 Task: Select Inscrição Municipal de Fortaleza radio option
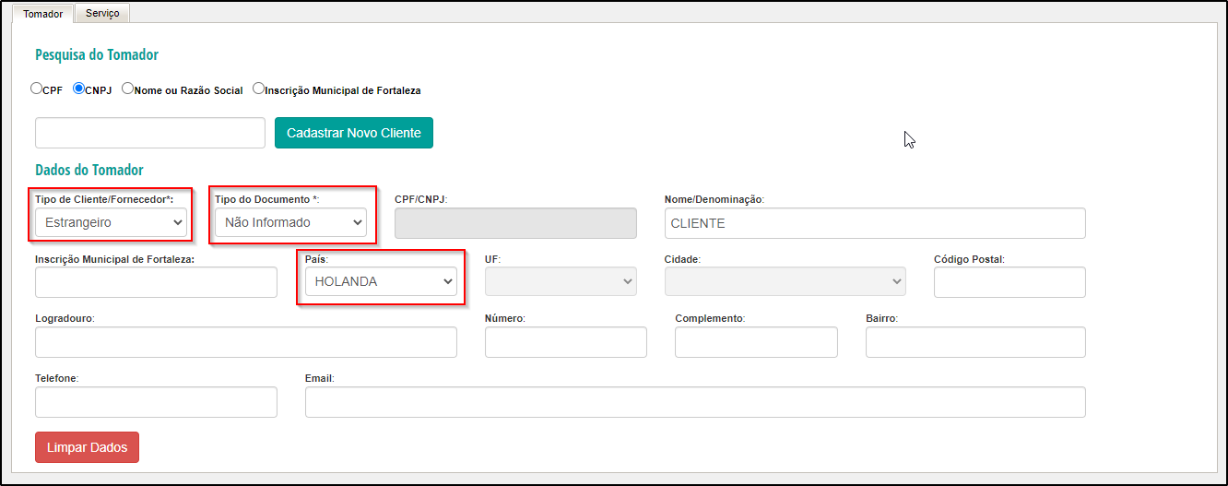pos(258,89)
